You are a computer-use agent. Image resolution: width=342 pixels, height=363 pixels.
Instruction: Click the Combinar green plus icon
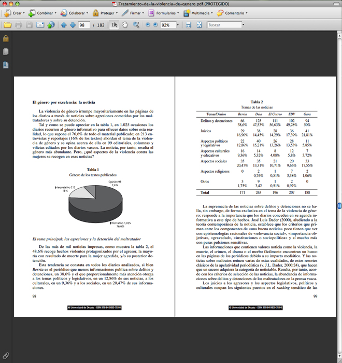(32, 13)
